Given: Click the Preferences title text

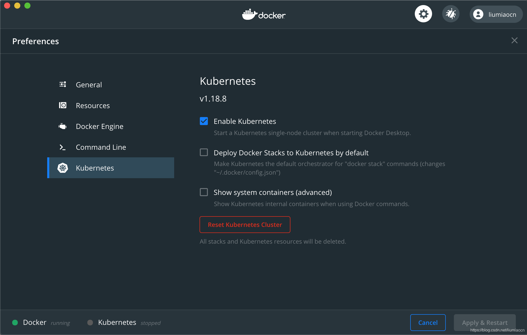Looking at the screenshot, I should (36, 41).
